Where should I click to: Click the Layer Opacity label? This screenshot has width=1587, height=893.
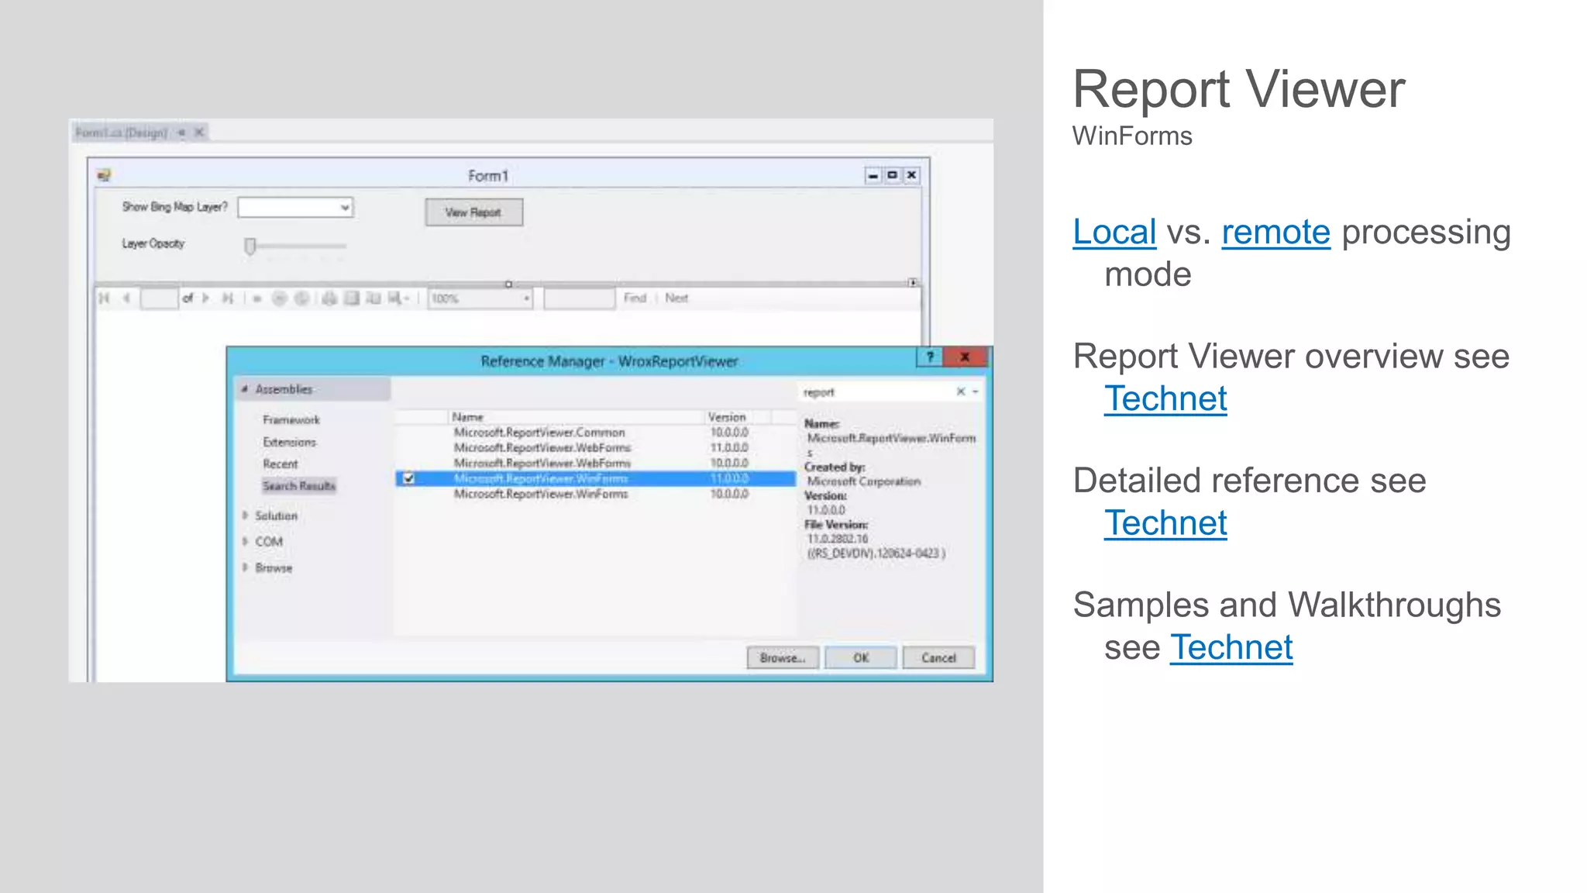(x=153, y=243)
